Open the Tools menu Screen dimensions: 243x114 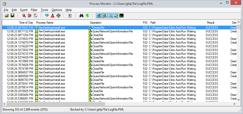(44, 10)
